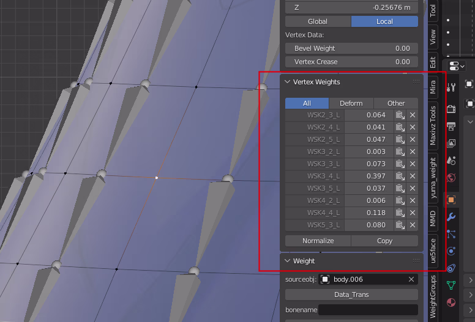Remove vertex from WSK2_3_L group
This screenshot has height=322, width=475.
413,115
